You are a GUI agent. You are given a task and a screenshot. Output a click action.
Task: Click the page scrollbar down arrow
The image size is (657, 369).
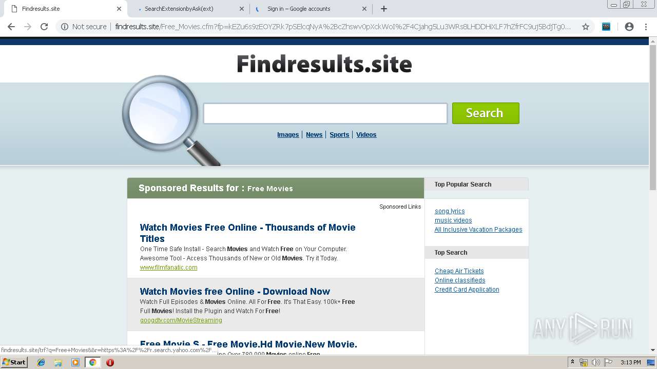tap(653, 350)
